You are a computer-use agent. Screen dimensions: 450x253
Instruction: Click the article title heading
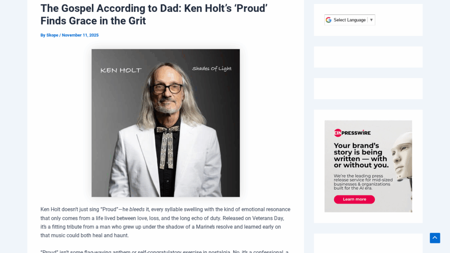(x=154, y=14)
